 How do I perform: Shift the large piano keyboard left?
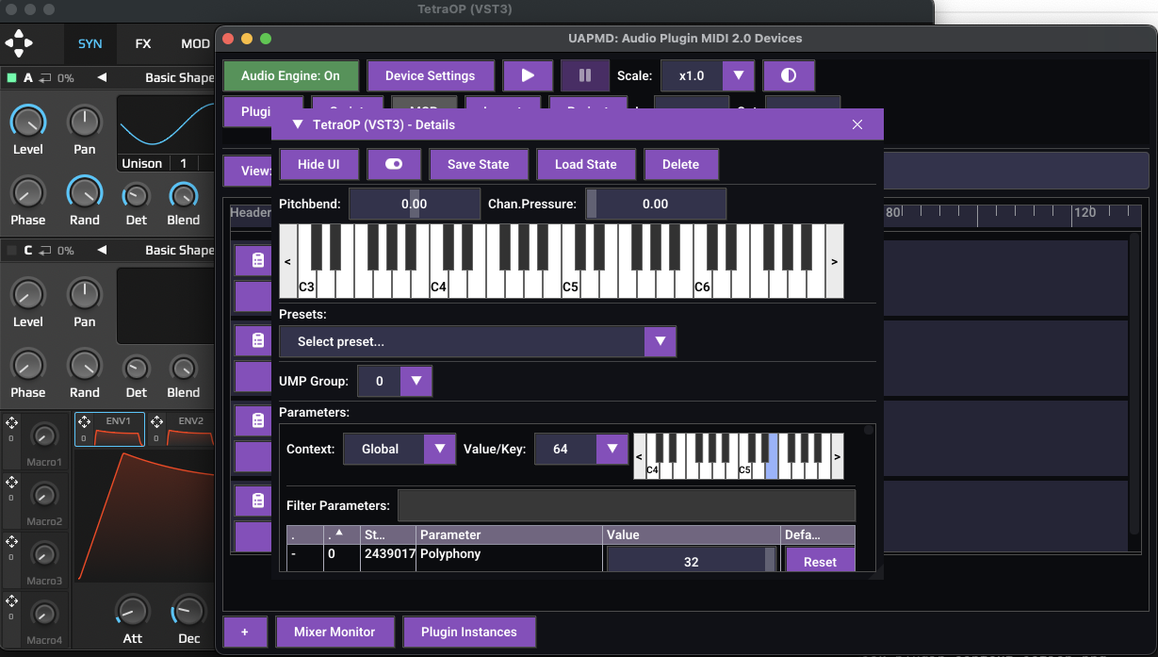click(x=287, y=262)
